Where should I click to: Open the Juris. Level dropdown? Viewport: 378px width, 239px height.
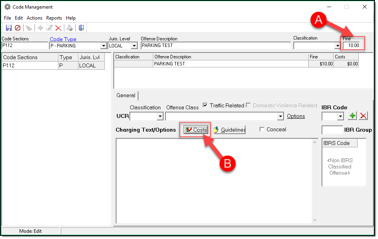pos(134,46)
